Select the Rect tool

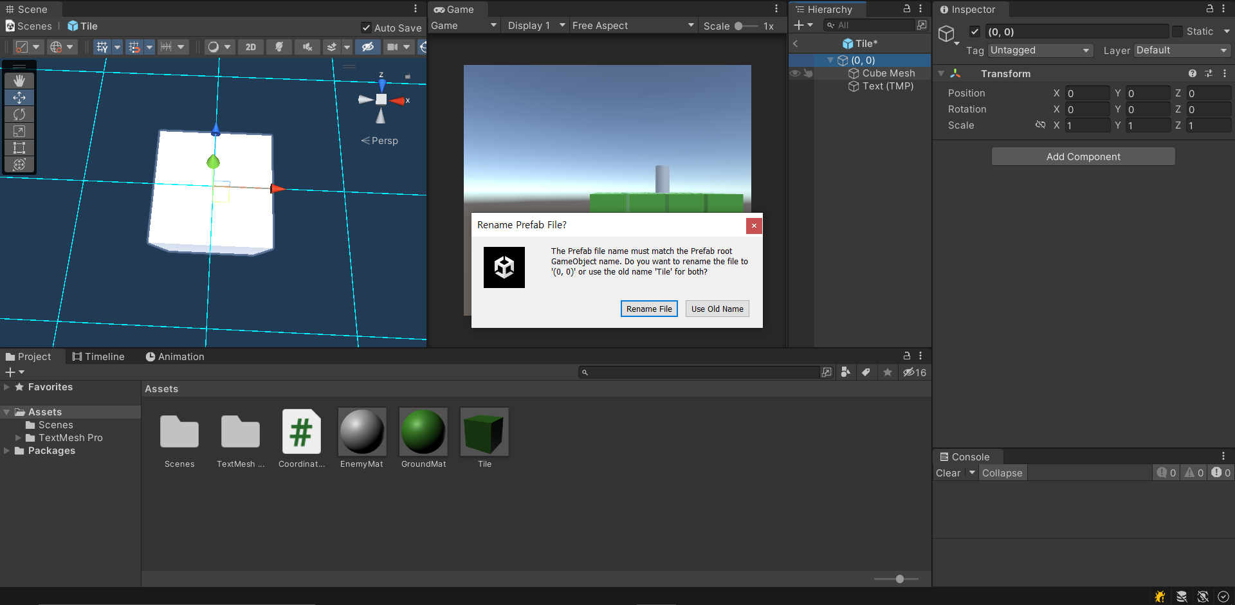[x=19, y=147]
